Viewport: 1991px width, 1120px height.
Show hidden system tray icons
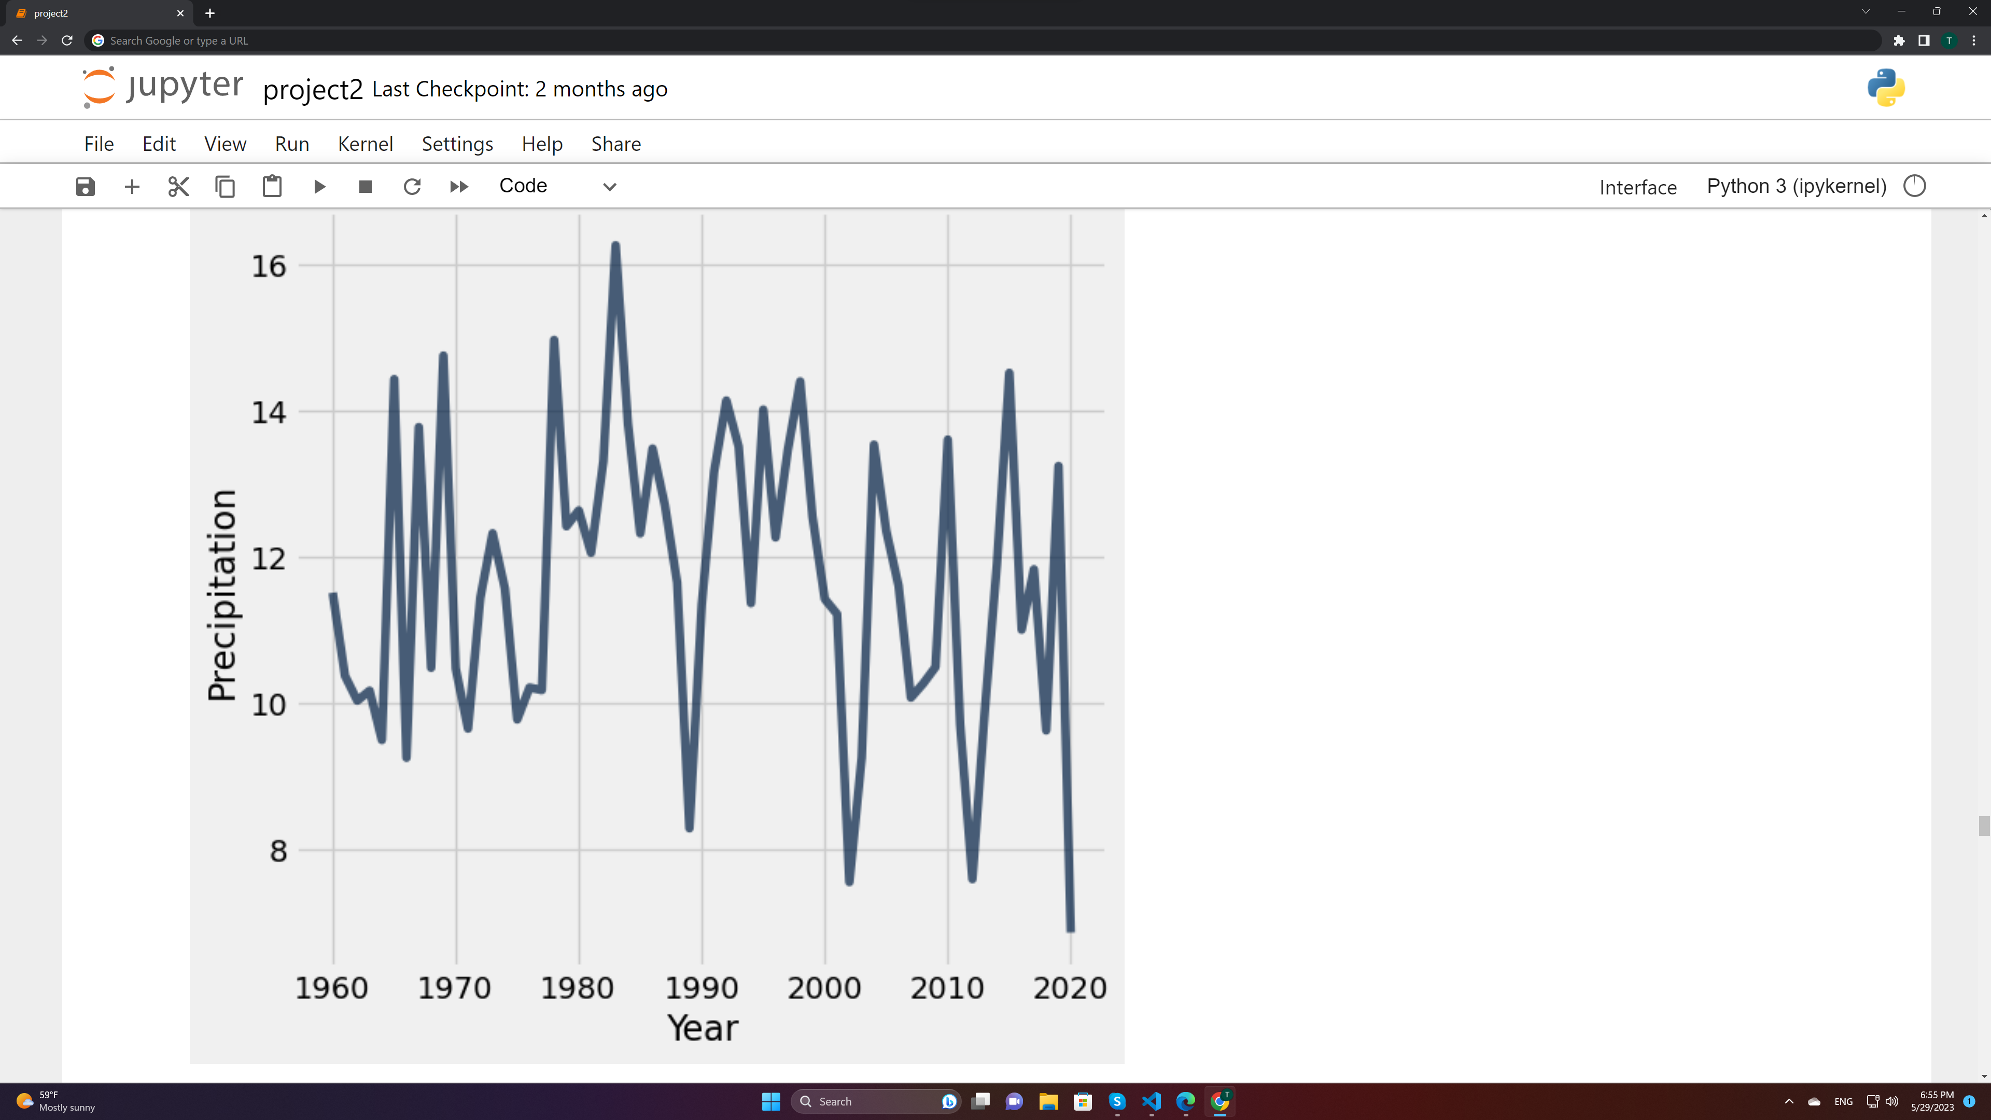pos(1788,1101)
